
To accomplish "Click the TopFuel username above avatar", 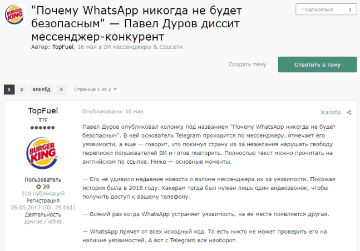I will coord(43,111).
